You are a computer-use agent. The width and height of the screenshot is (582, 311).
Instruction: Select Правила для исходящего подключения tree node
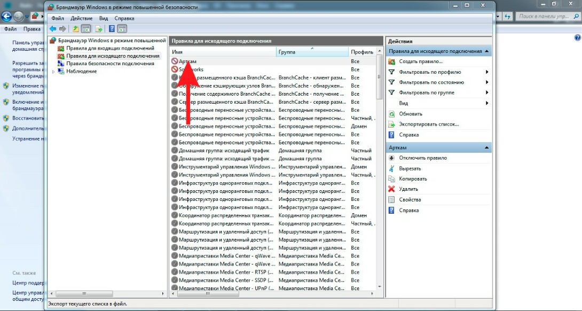coord(113,56)
